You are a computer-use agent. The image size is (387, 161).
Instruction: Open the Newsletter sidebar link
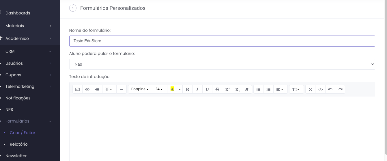point(16,156)
